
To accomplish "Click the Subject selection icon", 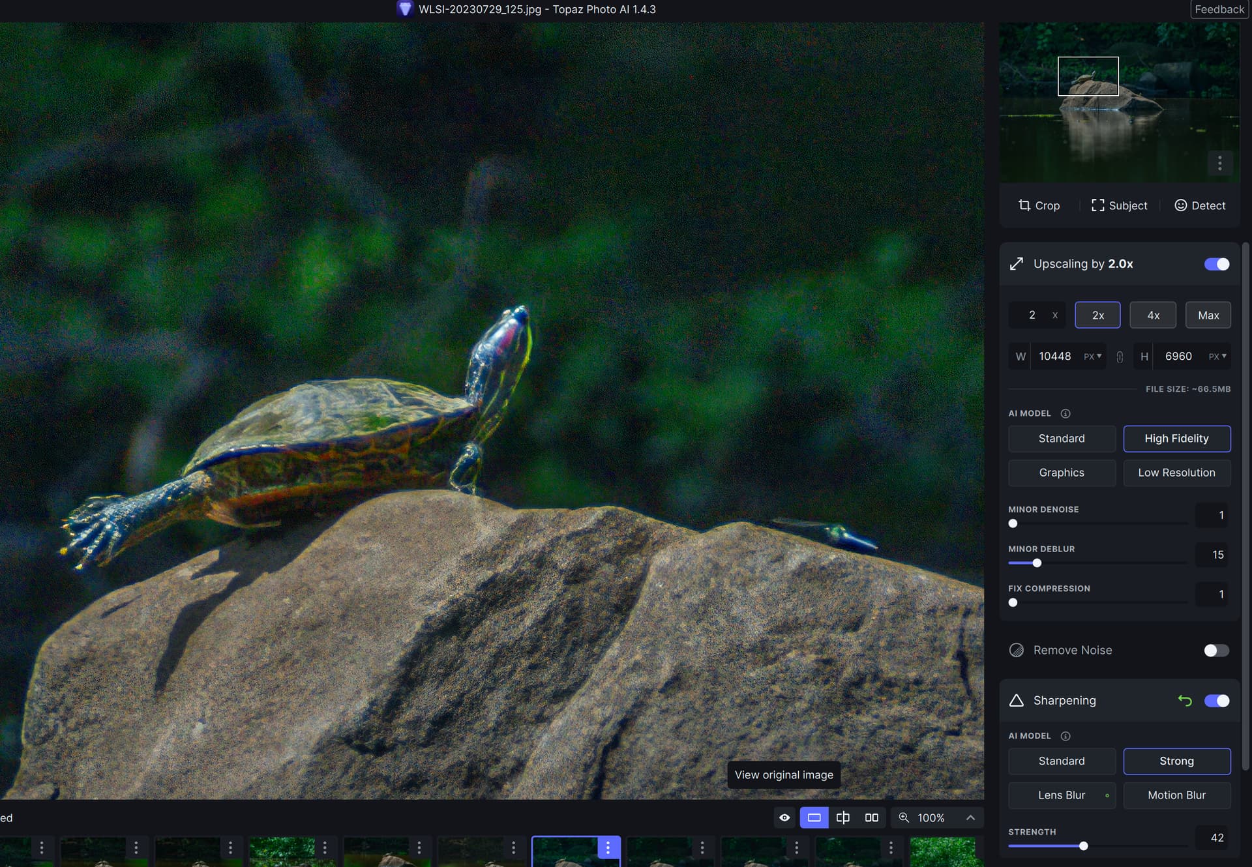I will 1097,205.
